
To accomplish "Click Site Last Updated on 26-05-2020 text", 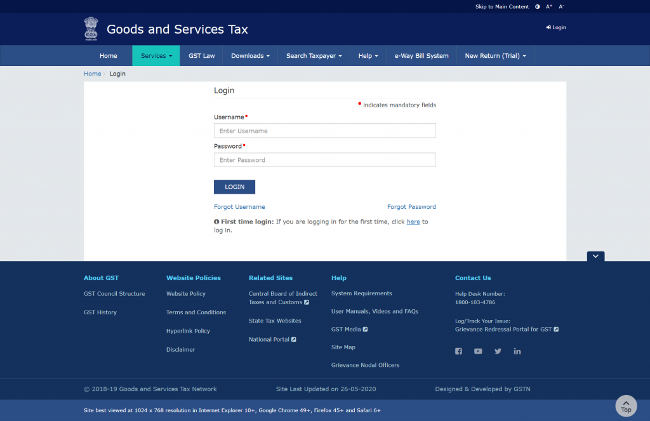I will pos(326,389).
